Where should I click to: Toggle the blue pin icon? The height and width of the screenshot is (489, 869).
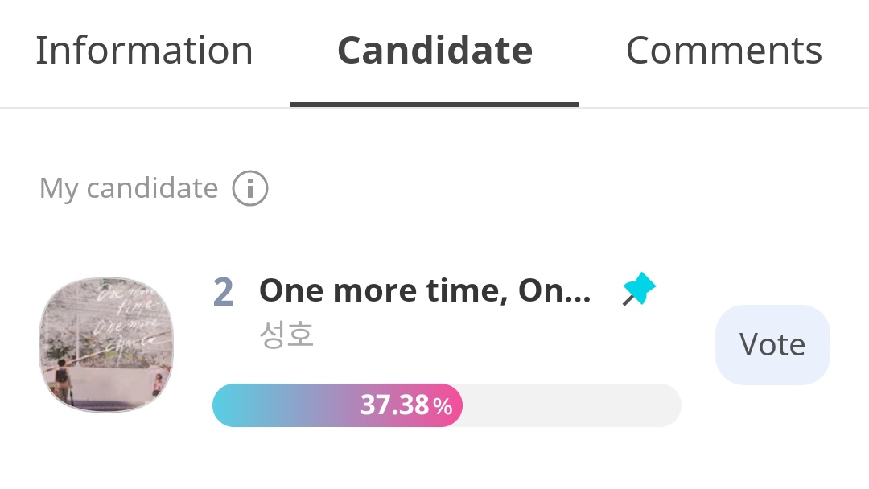click(x=639, y=290)
